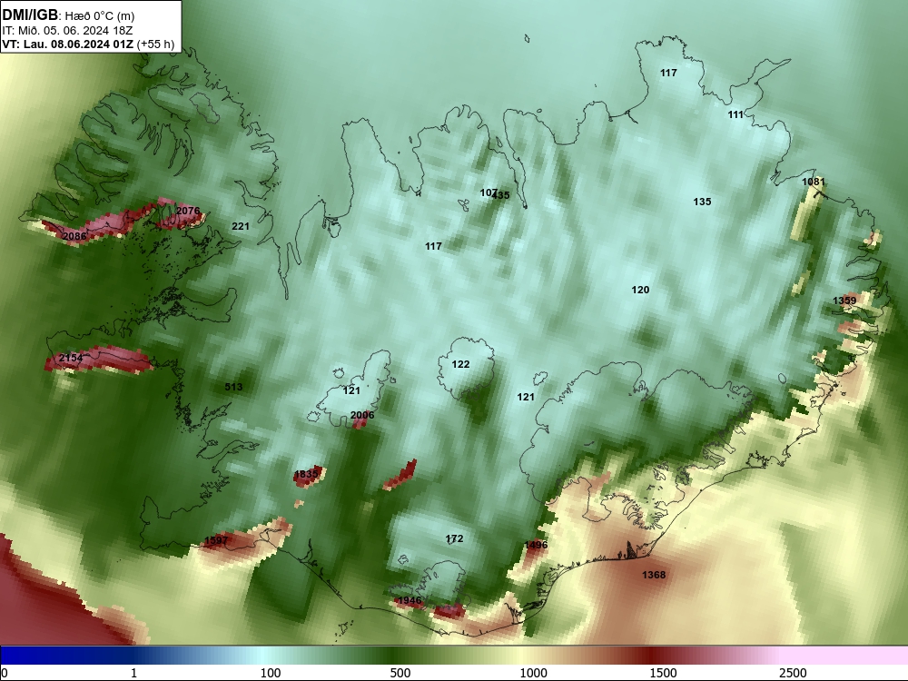Click the 2076 height value on the map

point(188,211)
